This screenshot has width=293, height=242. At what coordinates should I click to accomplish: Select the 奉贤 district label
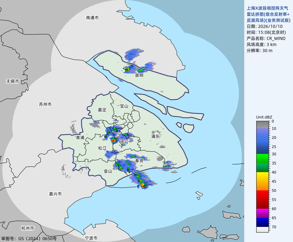click(x=139, y=160)
